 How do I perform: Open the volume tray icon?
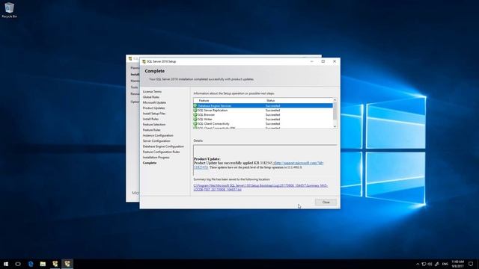[430, 264]
